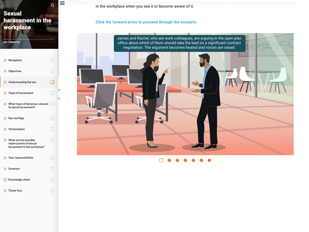Image resolution: width=309 pixels, height=232 pixels.
Task: Click the completion circle next to Your responsibilities
Action: [x=53, y=158]
